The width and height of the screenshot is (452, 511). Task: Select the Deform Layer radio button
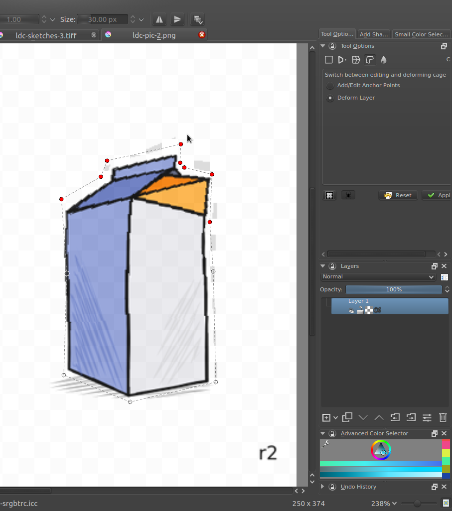click(x=330, y=98)
